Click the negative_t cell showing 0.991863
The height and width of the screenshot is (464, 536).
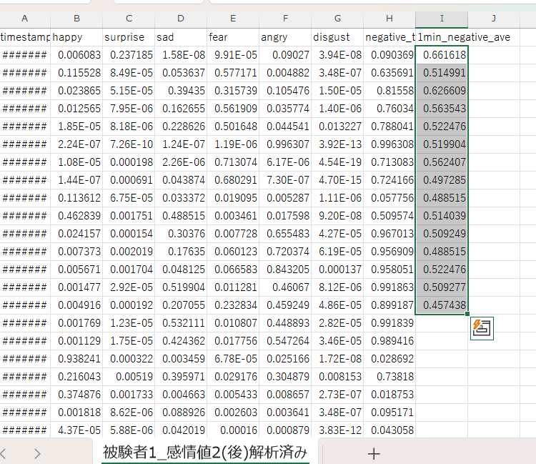pos(389,287)
